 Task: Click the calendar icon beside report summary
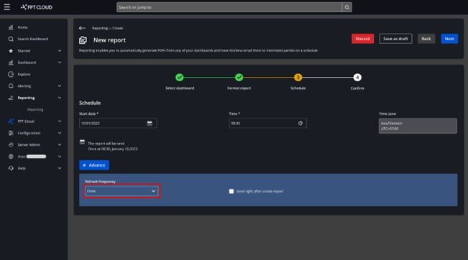82,142
